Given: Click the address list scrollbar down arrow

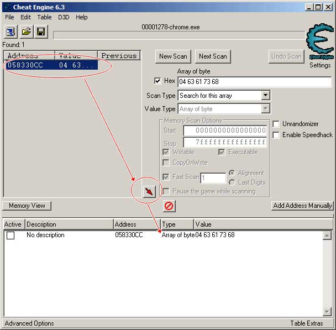Looking at the screenshot, I should tap(327, 312).
